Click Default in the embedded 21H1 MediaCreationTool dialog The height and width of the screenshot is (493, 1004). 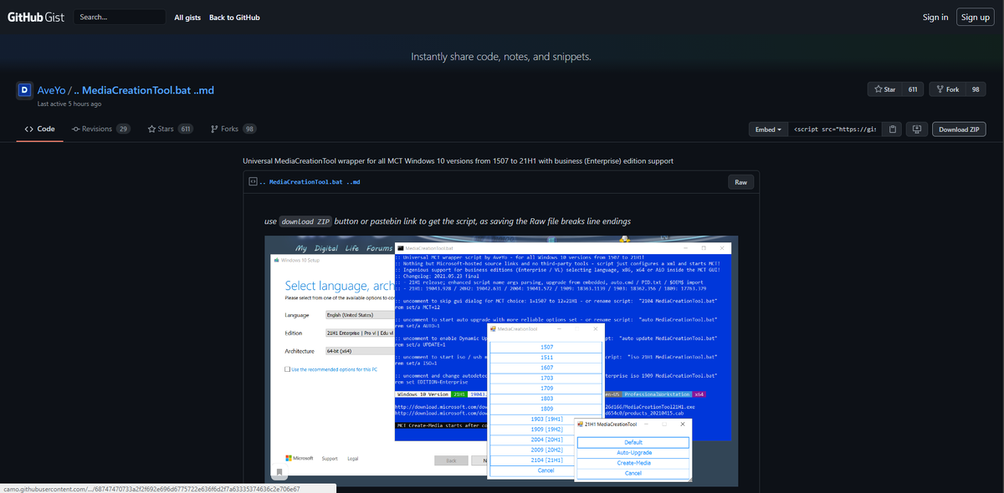(633, 442)
